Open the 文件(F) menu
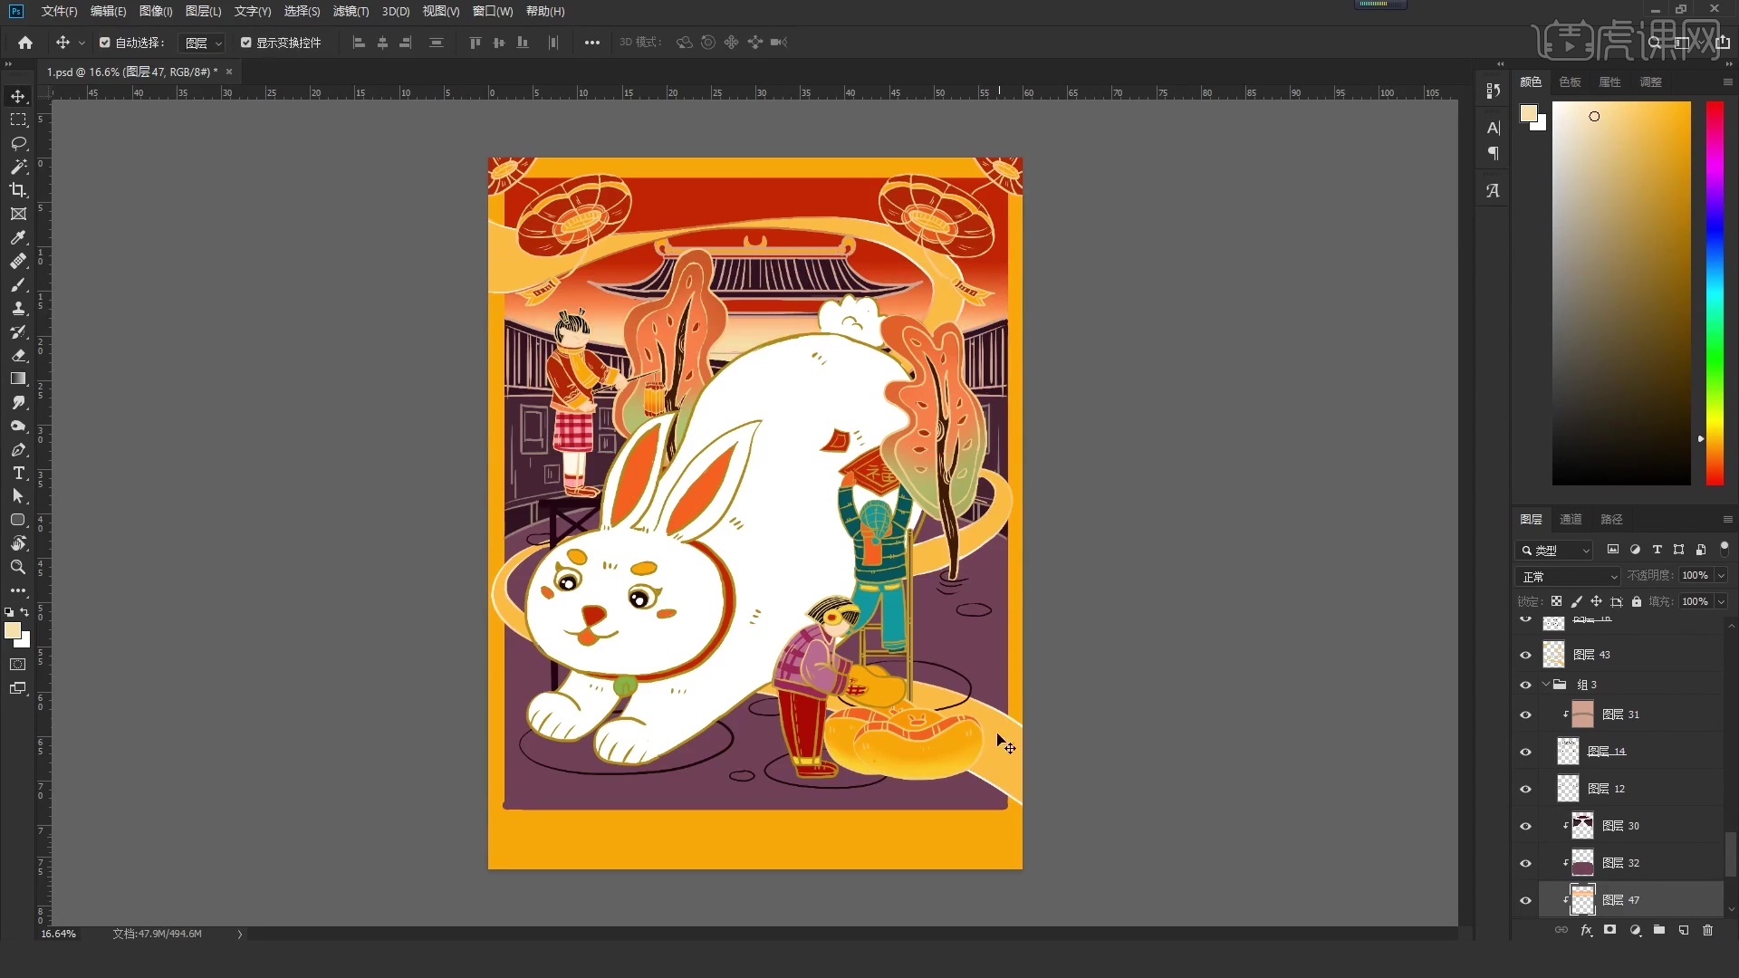This screenshot has width=1739, height=978. [59, 11]
